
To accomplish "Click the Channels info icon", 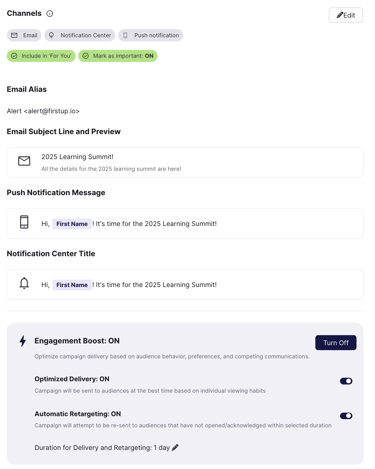I will [x=50, y=14].
